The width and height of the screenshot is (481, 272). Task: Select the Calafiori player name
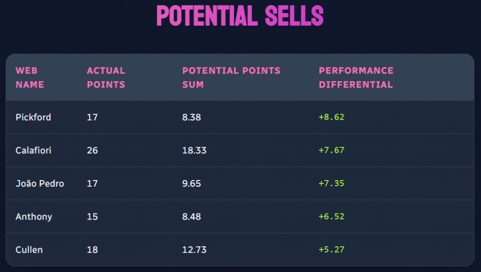pos(33,151)
